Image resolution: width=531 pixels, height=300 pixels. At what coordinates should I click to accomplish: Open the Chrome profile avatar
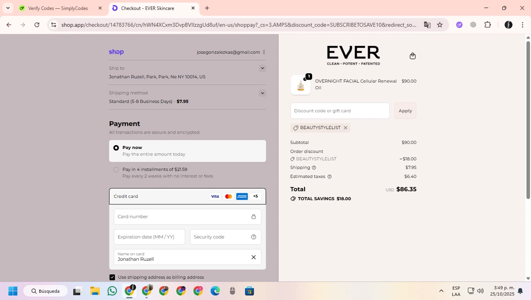coord(508,25)
